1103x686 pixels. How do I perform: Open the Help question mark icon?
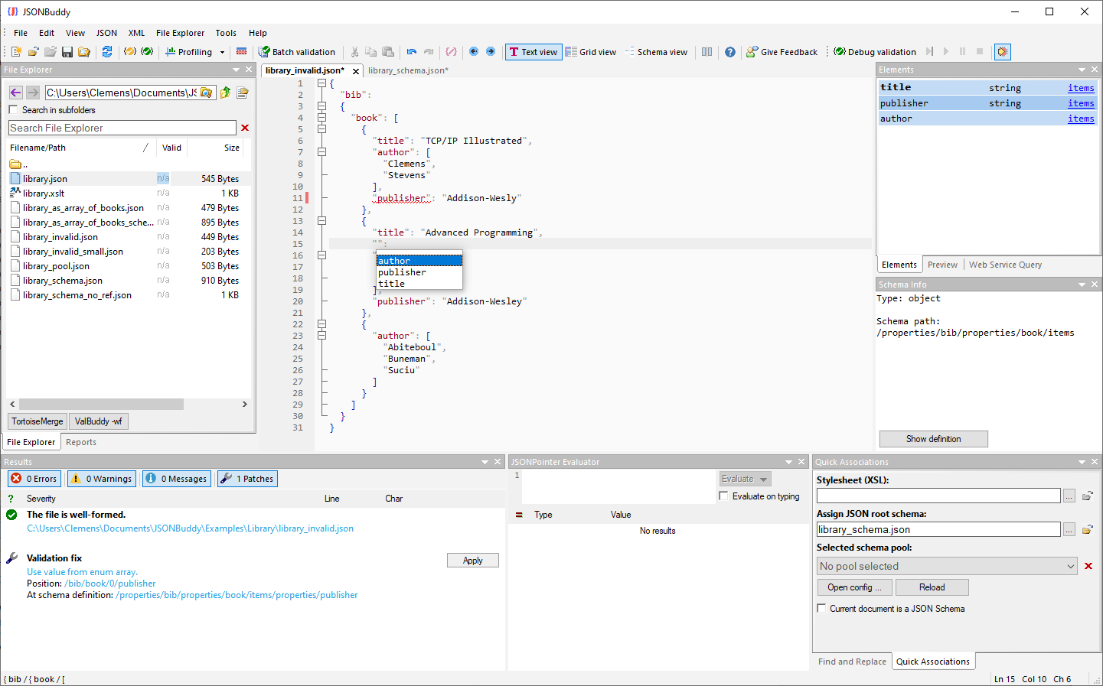[730, 52]
